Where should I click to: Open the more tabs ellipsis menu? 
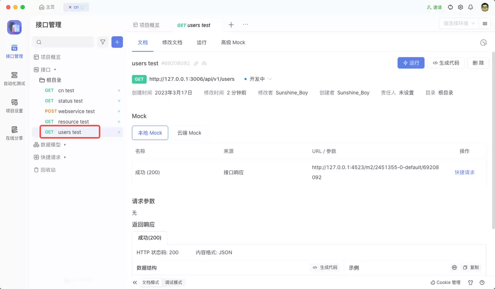246,24
